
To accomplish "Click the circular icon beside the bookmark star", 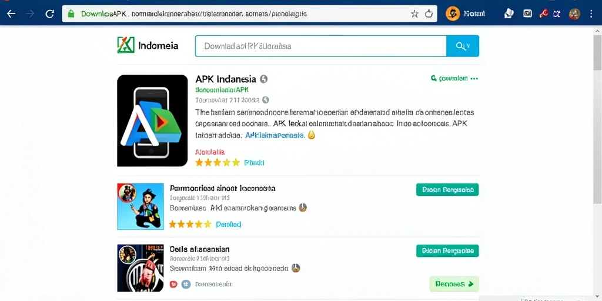I will pos(429,14).
